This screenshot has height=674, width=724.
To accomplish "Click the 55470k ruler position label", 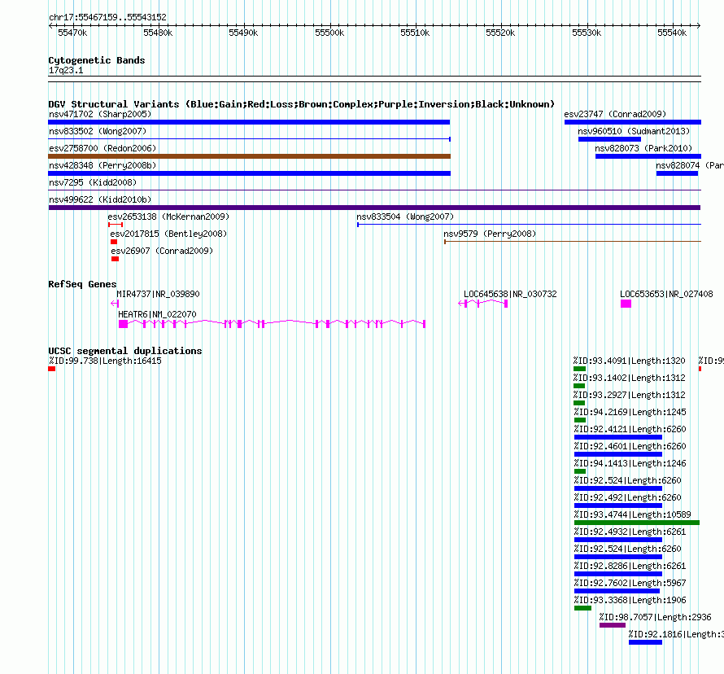I will tap(72, 33).
